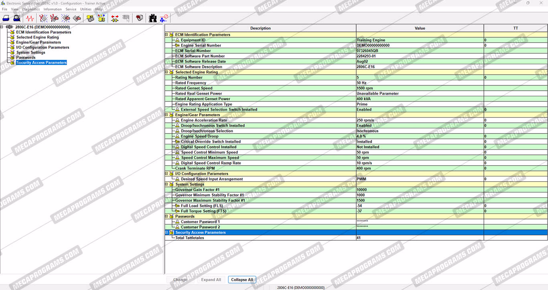Select the Customer Password 2 row
548x290 pixels.
pos(356,227)
